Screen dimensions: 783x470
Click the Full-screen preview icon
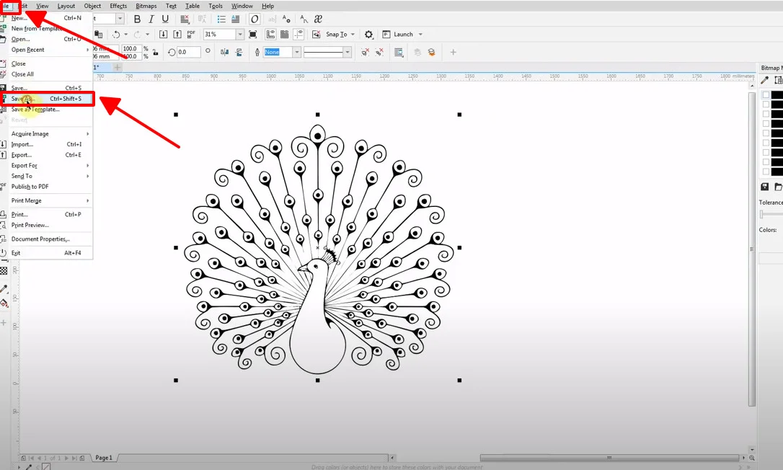(253, 35)
